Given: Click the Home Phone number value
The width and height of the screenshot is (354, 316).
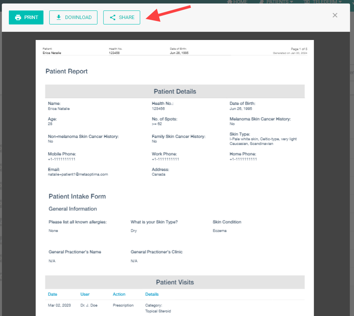Looking at the screenshot, I should (x=243, y=159).
